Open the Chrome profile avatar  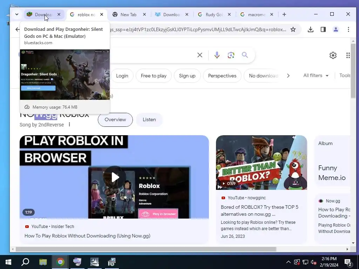(x=336, y=29)
